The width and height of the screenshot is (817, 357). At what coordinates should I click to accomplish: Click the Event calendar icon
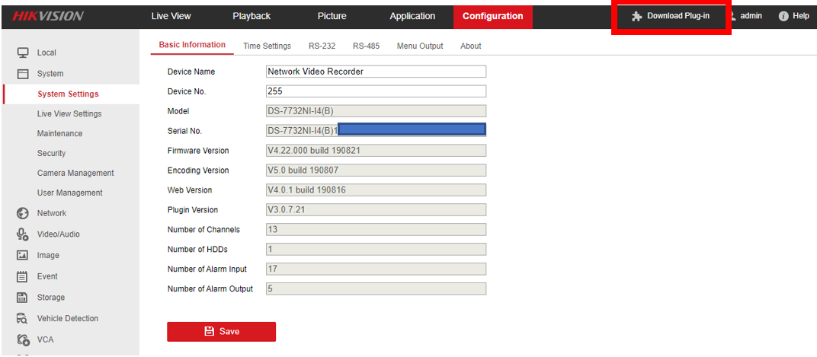click(23, 276)
